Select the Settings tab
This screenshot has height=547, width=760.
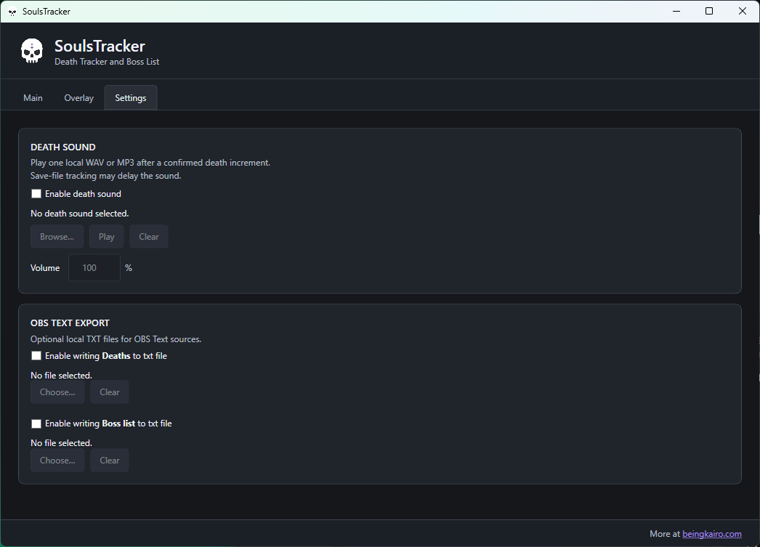tap(130, 98)
